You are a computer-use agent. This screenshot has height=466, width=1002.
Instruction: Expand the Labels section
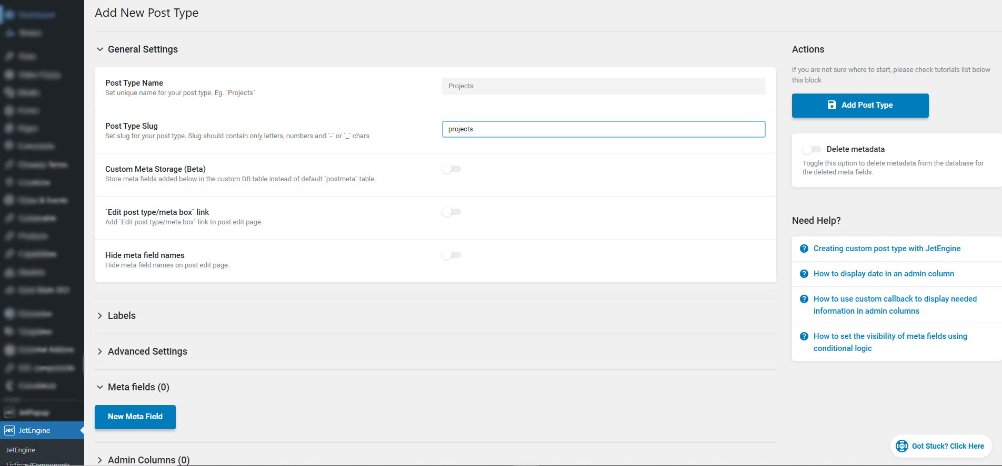tap(100, 316)
